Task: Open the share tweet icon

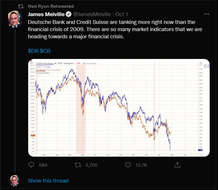Action: [177, 165]
